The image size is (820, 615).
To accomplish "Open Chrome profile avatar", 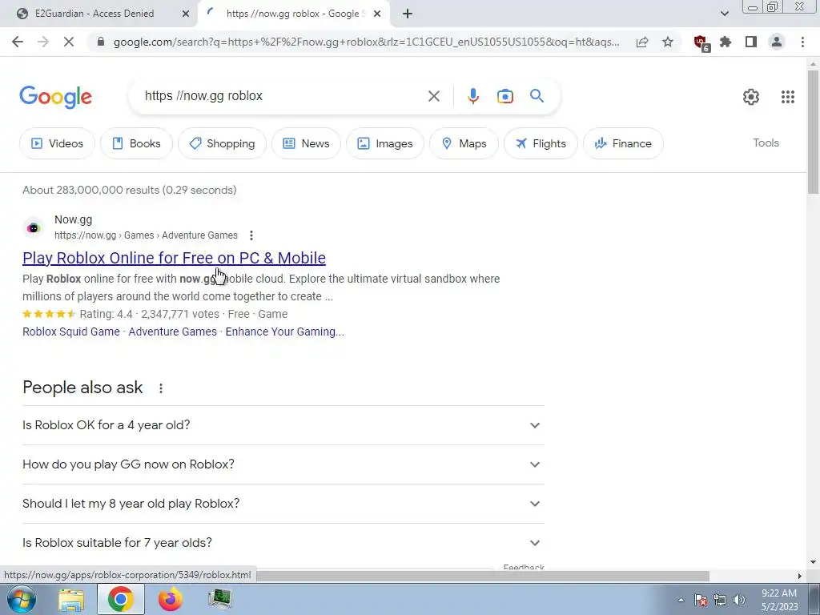I will coord(777,42).
